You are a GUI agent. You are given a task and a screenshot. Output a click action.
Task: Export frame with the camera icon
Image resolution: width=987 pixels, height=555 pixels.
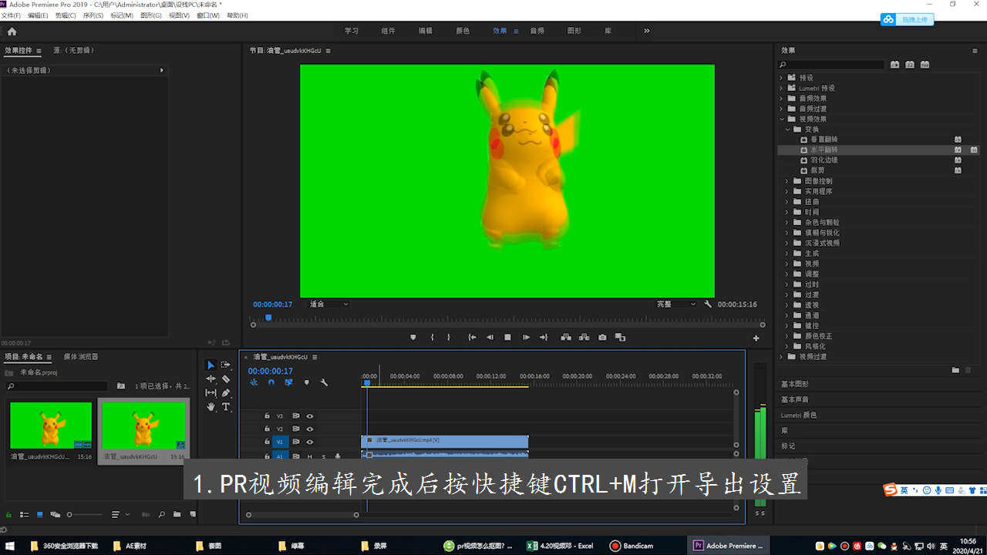pyautogui.click(x=602, y=338)
